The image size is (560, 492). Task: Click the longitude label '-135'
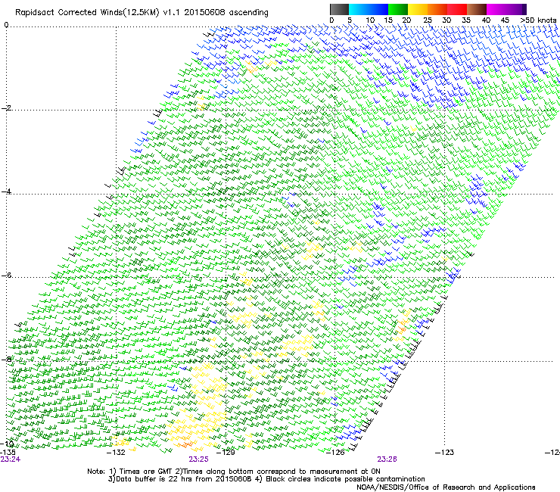tap(8, 452)
